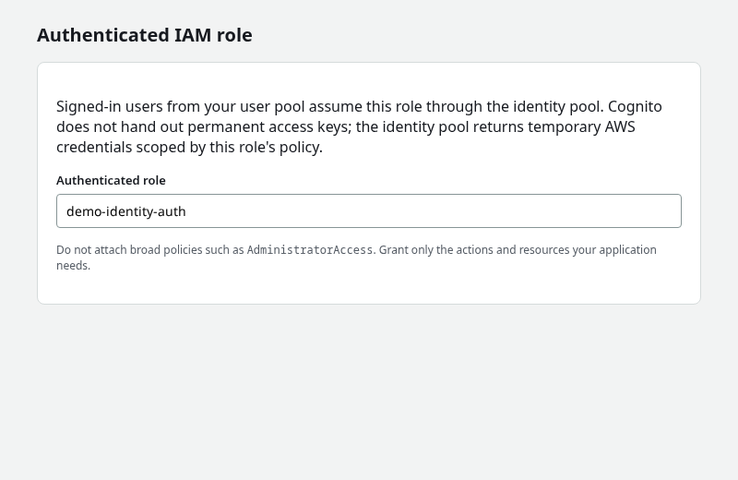Click the Authenticated role input field
This screenshot has height=480, width=738.
coord(368,211)
